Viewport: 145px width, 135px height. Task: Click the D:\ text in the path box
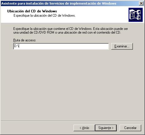pyautogui.click(x=16, y=46)
